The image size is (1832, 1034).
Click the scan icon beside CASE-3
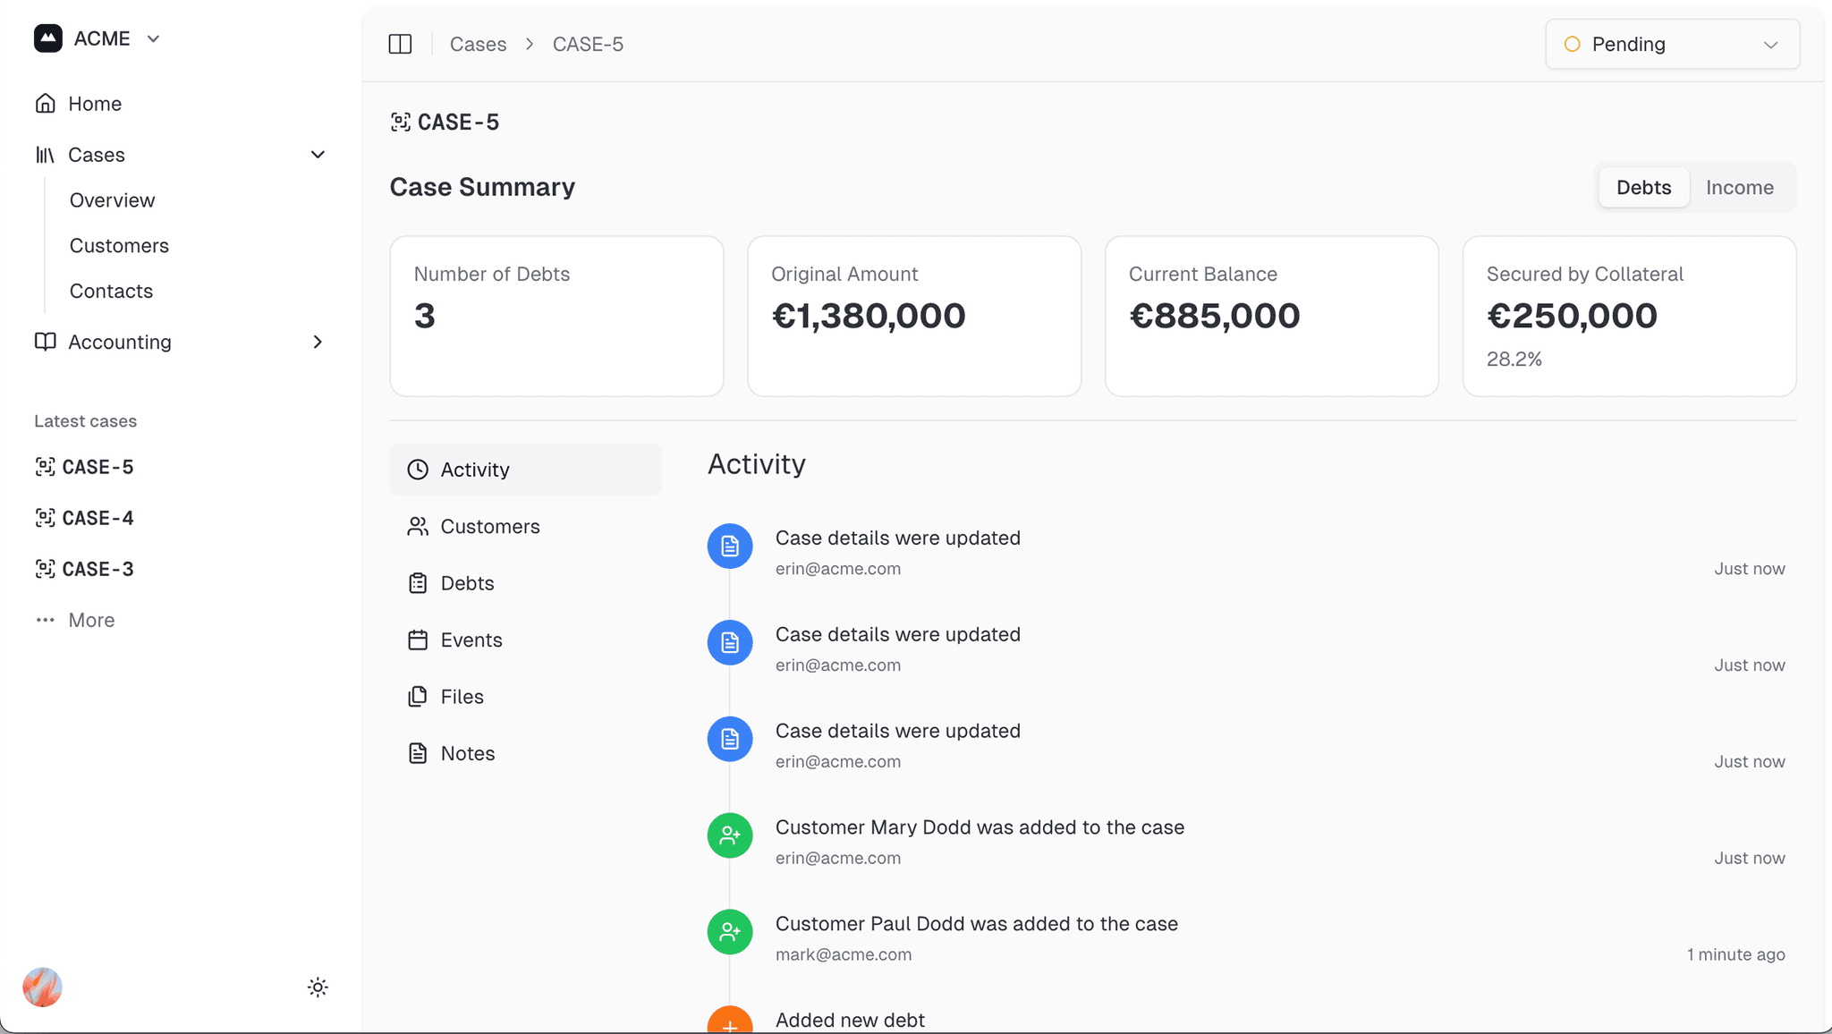tap(45, 569)
